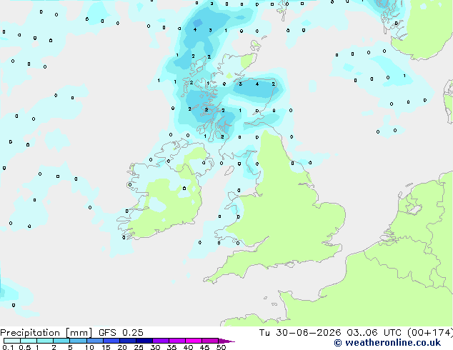Click the '35' legend scale label
This screenshot has width=453, height=350.
point(171,347)
